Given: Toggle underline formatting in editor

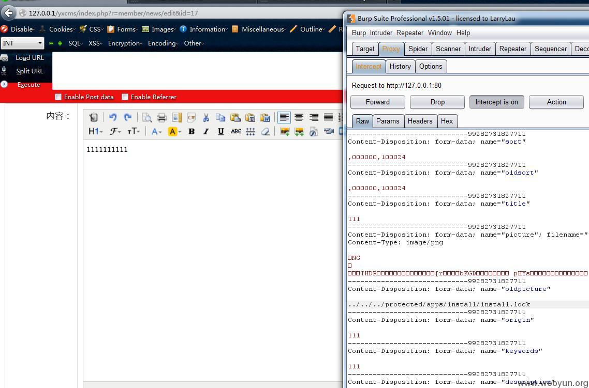Looking at the screenshot, I should pos(221,131).
